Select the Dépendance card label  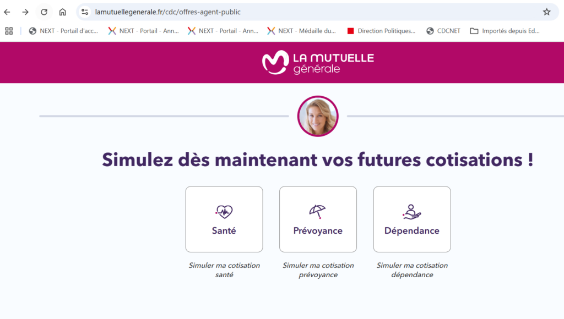tap(412, 230)
